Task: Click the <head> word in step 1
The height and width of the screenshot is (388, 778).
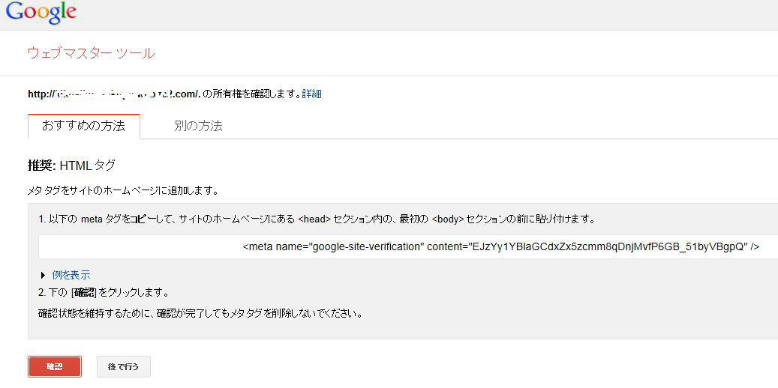Action: tap(314, 219)
